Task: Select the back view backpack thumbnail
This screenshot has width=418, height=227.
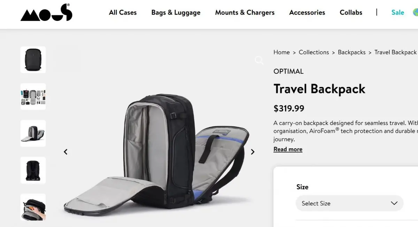Action: pyautogui.click(x=33, y=170)
